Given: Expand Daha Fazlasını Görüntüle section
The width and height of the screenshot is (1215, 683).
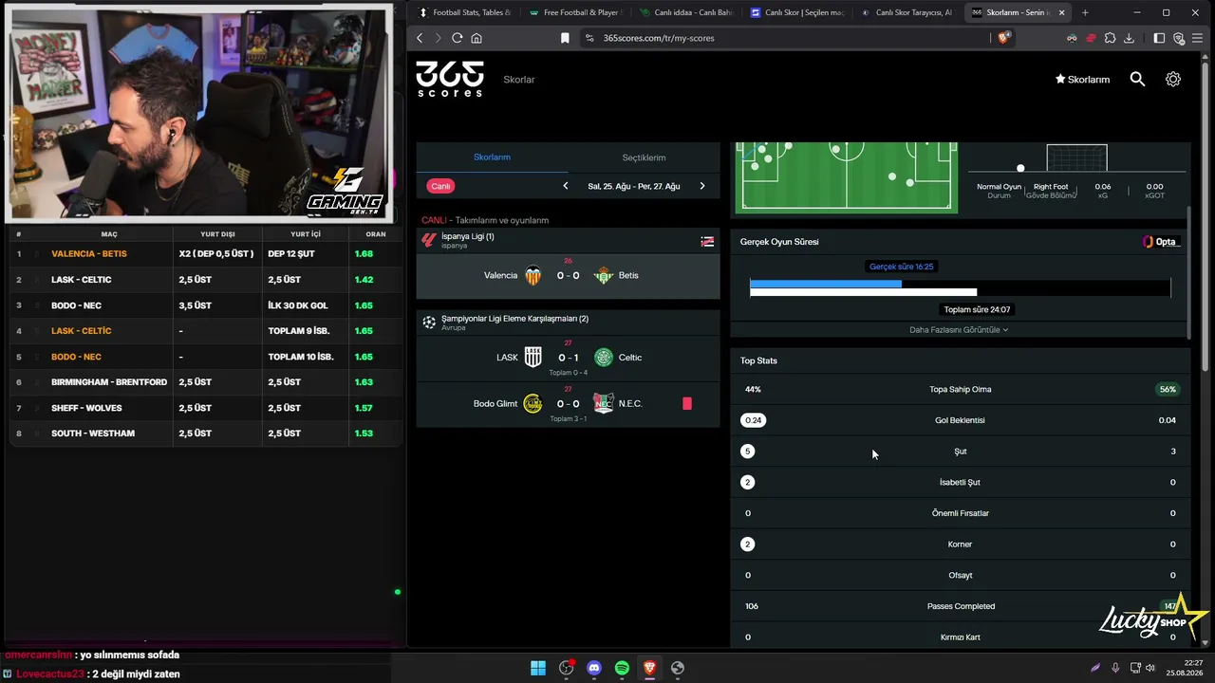Looking at the screenshot, I should point(959,330).
